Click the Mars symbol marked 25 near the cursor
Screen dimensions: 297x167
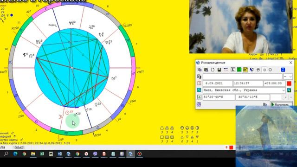point(75,115)
